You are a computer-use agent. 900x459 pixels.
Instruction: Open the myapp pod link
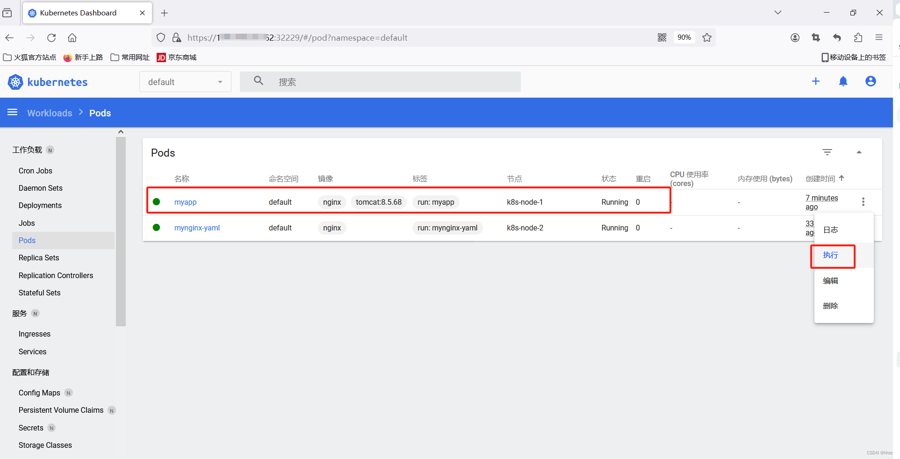pos(185,202)
